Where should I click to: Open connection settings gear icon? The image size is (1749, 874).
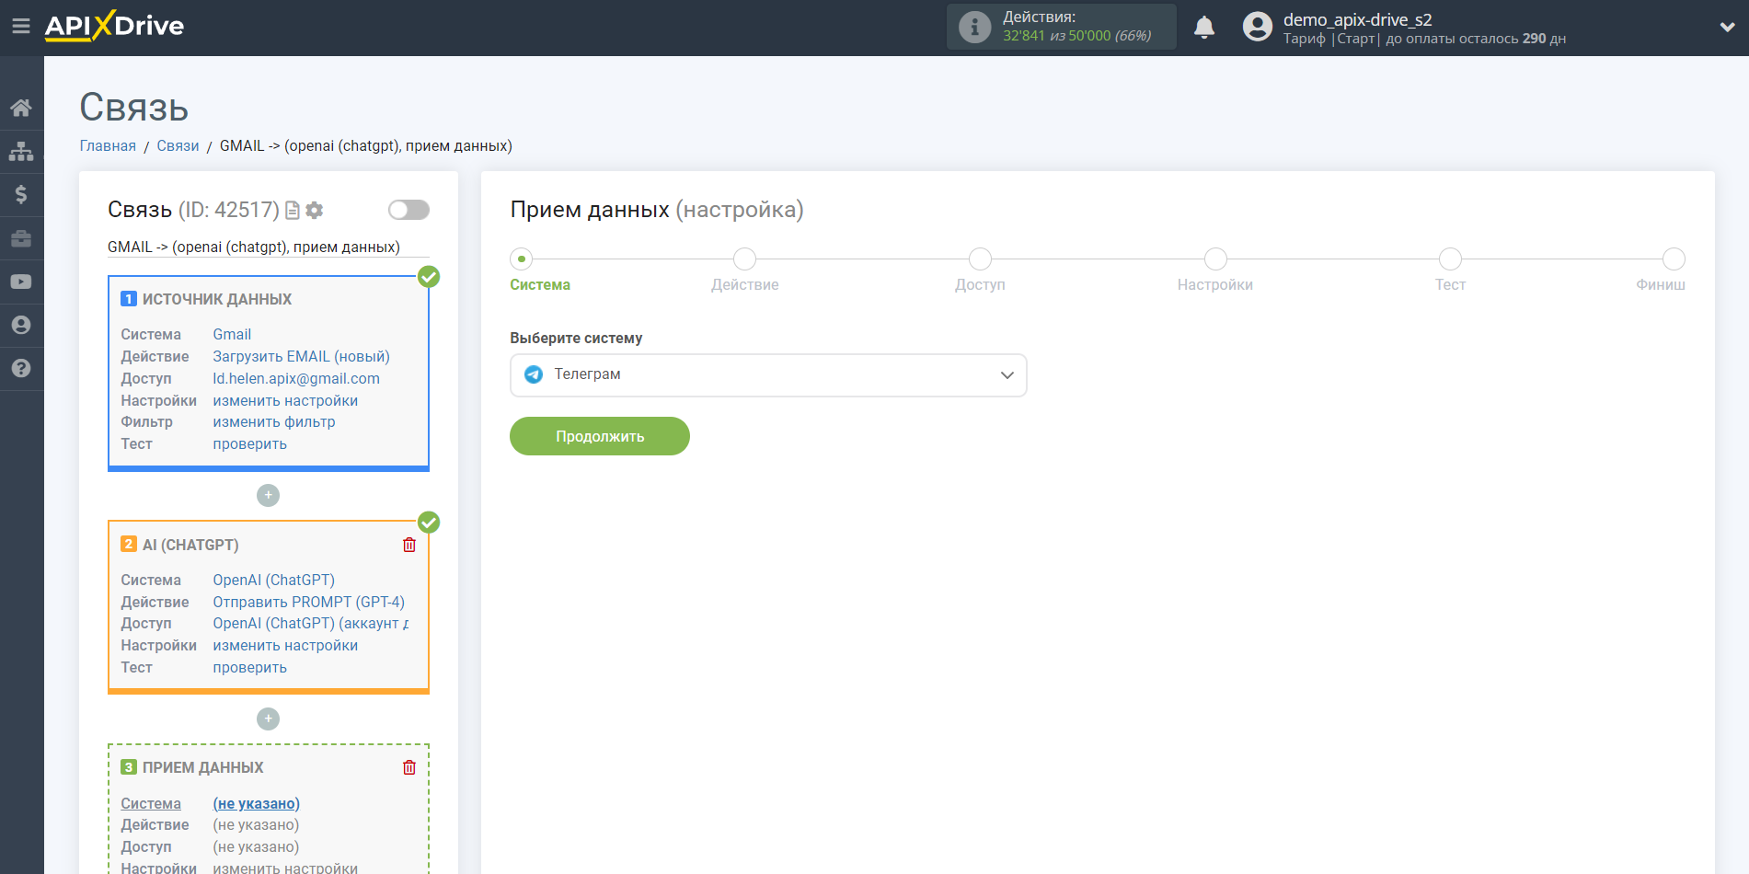tap(315, 211)
